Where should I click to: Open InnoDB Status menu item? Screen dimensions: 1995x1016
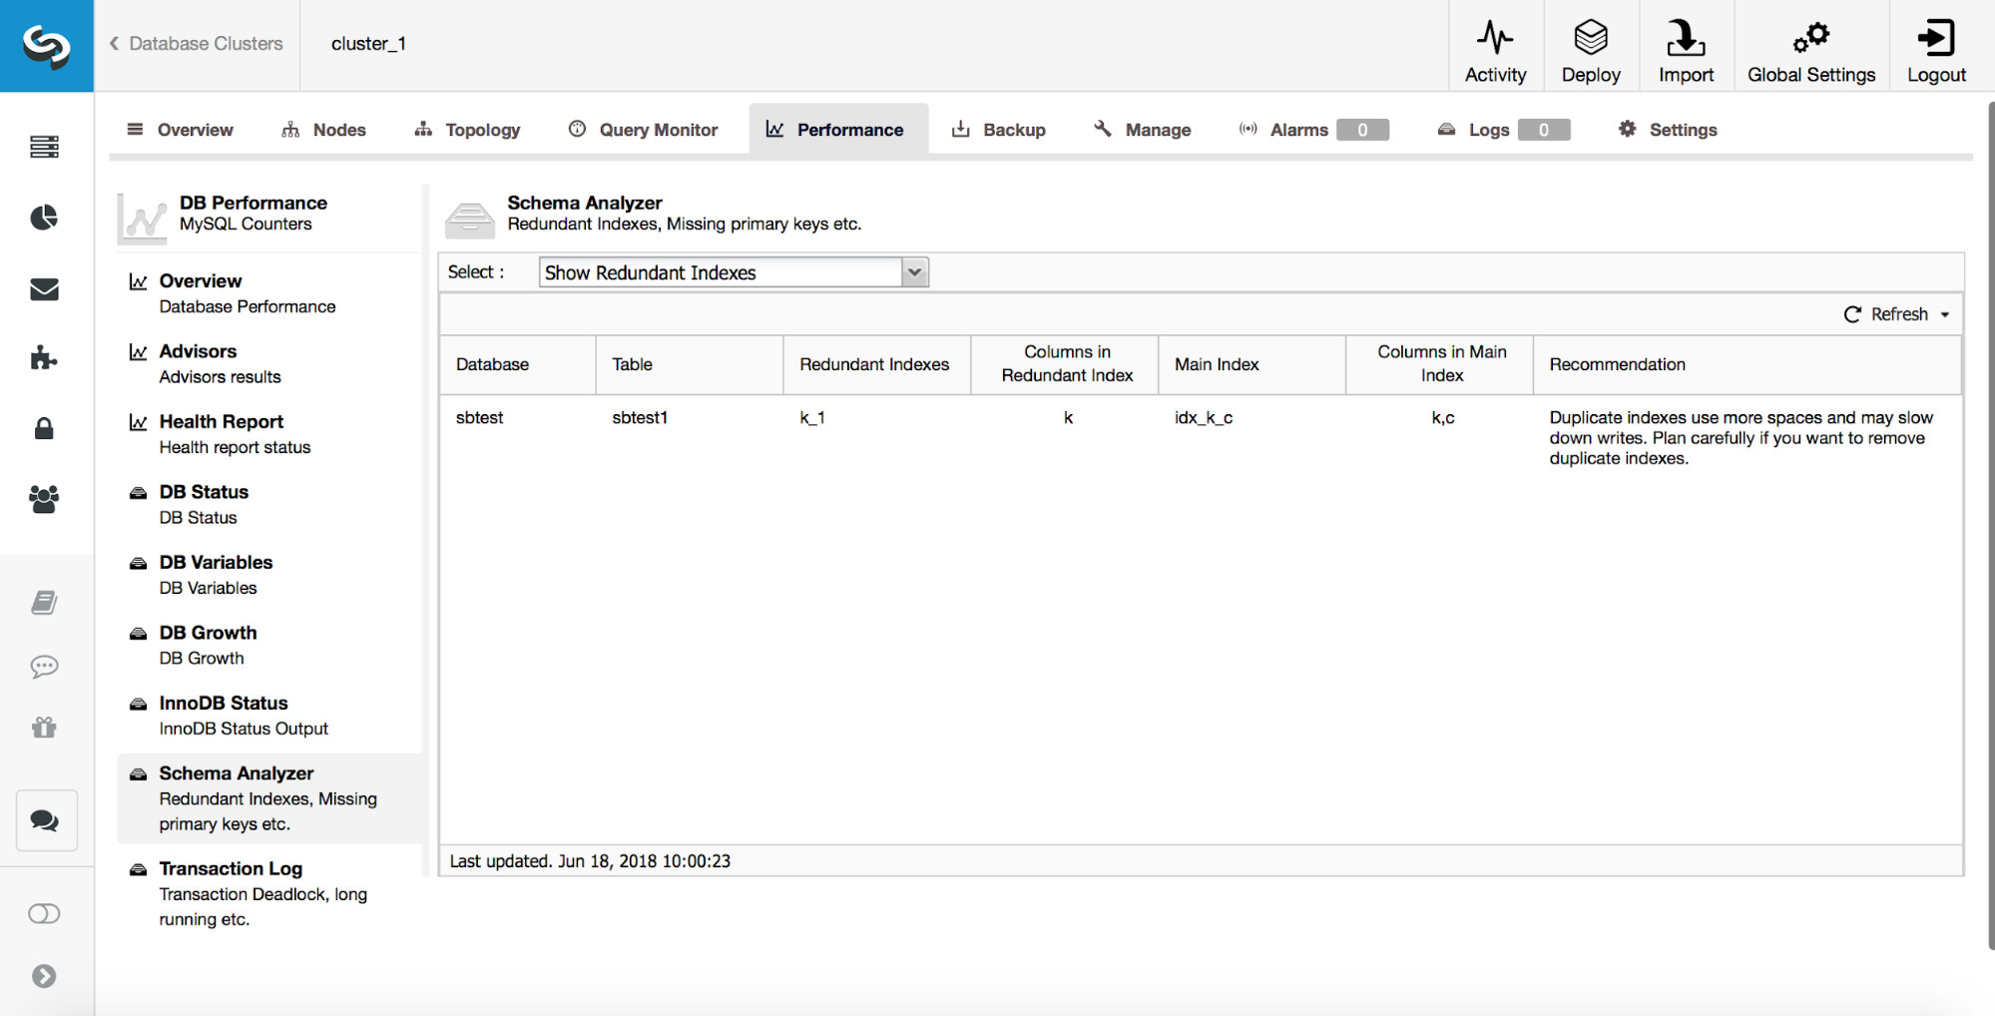tap(269, 716)
